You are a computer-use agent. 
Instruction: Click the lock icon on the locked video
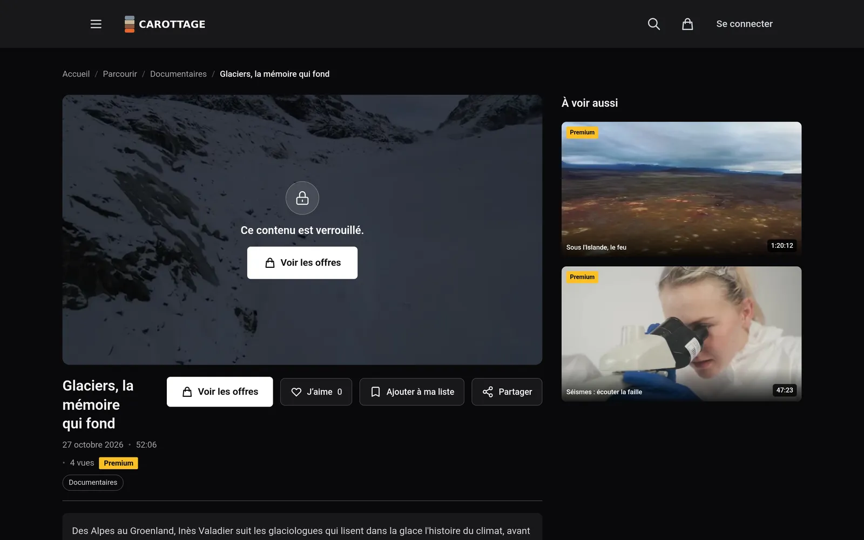coord(302,198)
